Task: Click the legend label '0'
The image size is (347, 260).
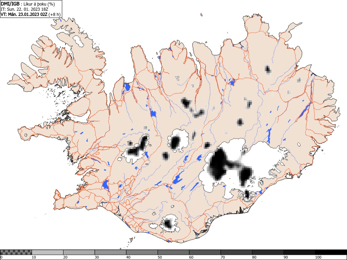Action: 1,257
